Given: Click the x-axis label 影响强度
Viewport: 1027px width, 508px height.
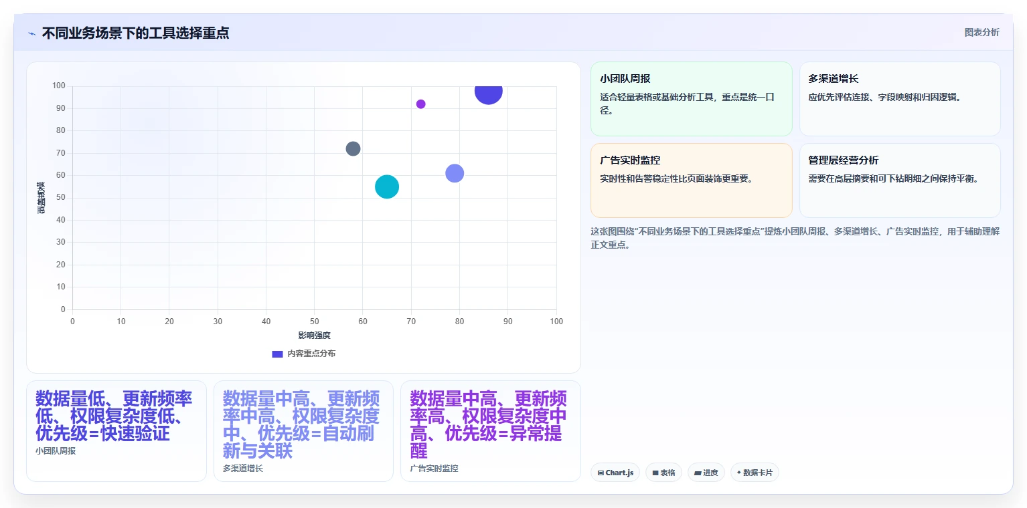Looking at the screenshot, I should click(315, 336).
